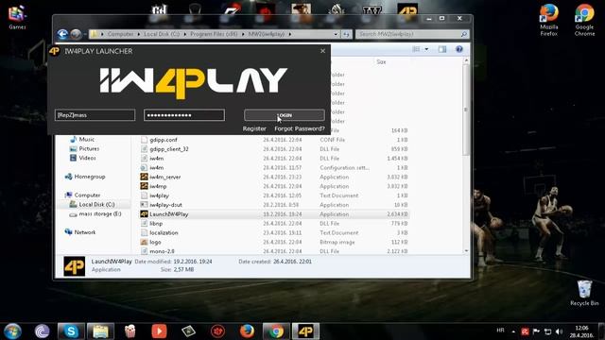Switch to the File Explorer taskbar button
This screenshot has width=605, height=340.
pyautogui.click(x=100, y=331)
